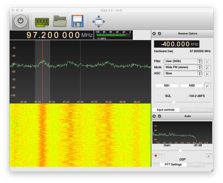
Task: Toggle full screen with the arrows icon
Action: pyautogui.click(x=99, y=22)
